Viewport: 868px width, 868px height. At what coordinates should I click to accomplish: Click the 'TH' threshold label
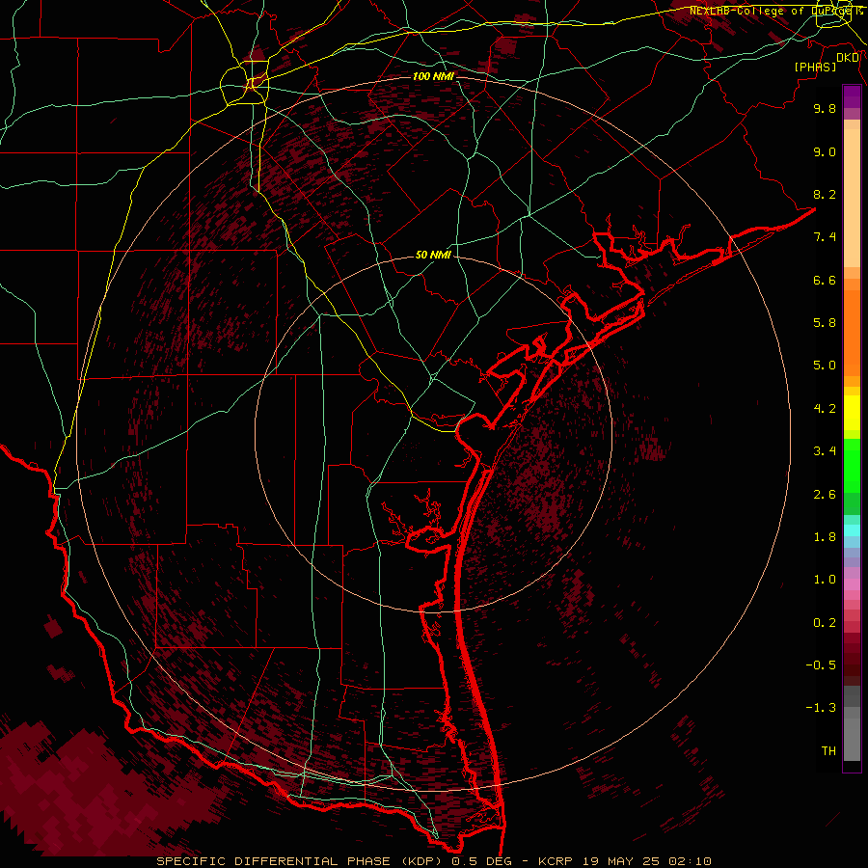point(828,751)
